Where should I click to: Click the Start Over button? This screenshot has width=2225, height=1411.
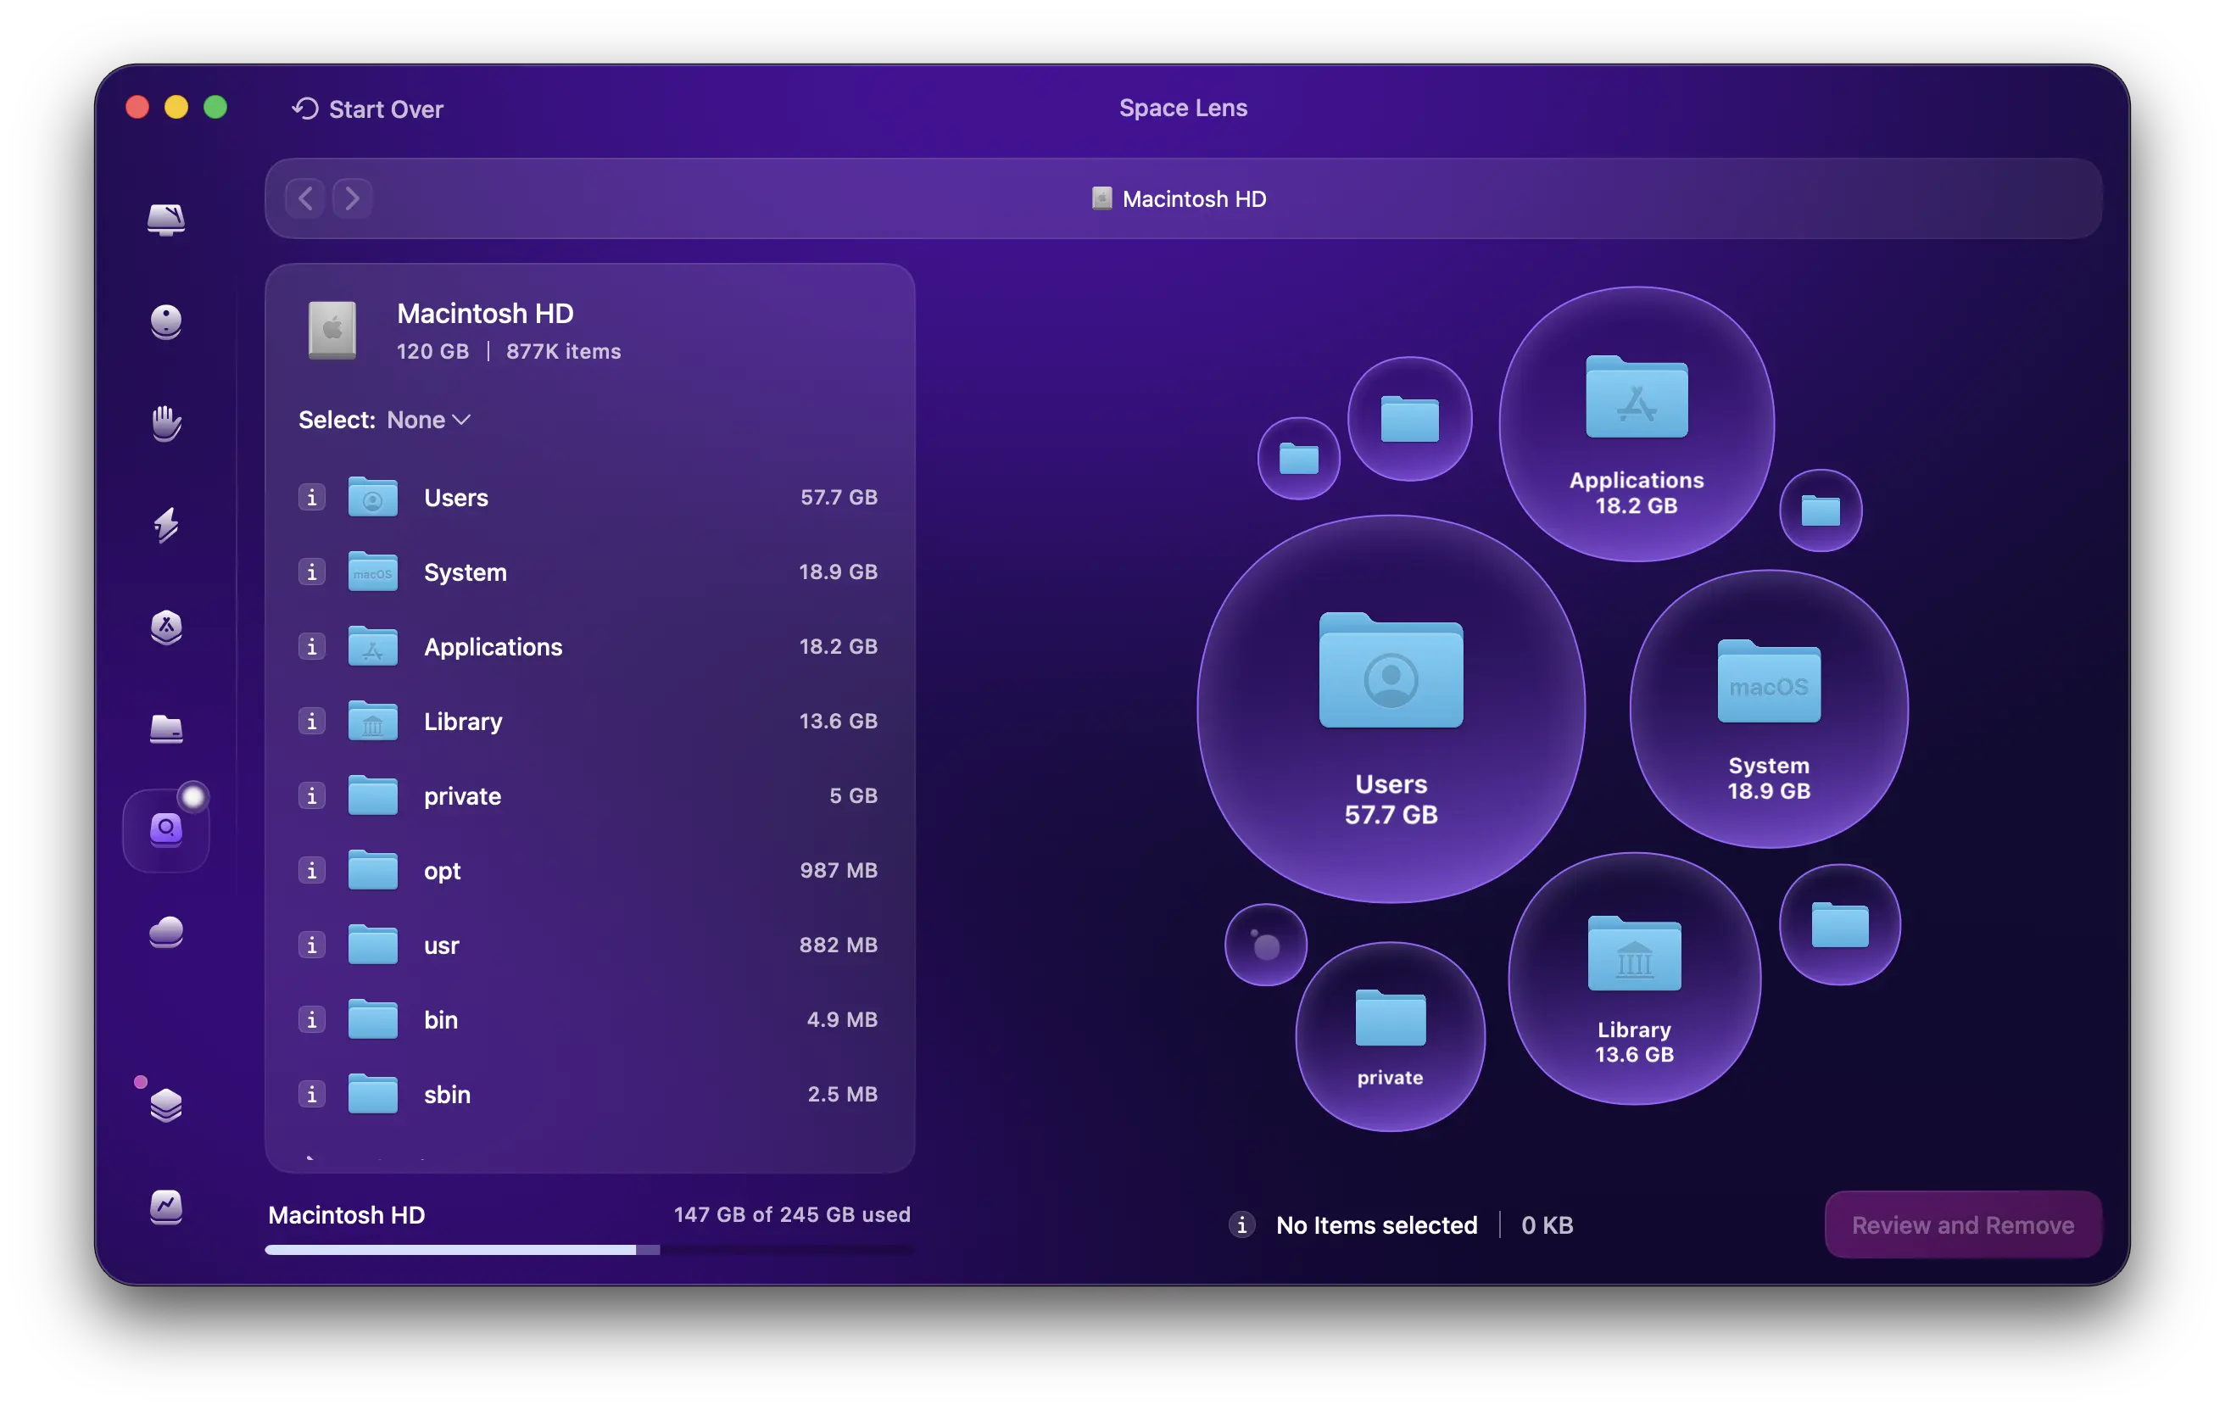tap(368, 109)
